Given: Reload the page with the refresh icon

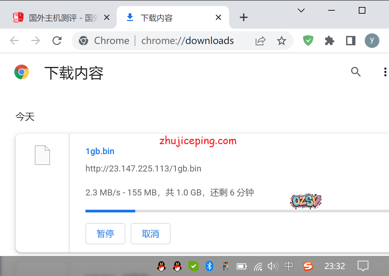Looking at the screenshot, I should [x=57, y=41].
